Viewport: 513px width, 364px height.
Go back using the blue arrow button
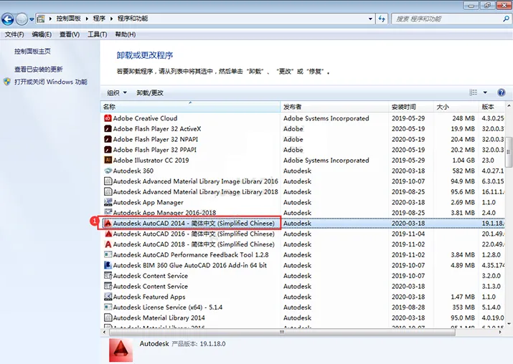8,19
